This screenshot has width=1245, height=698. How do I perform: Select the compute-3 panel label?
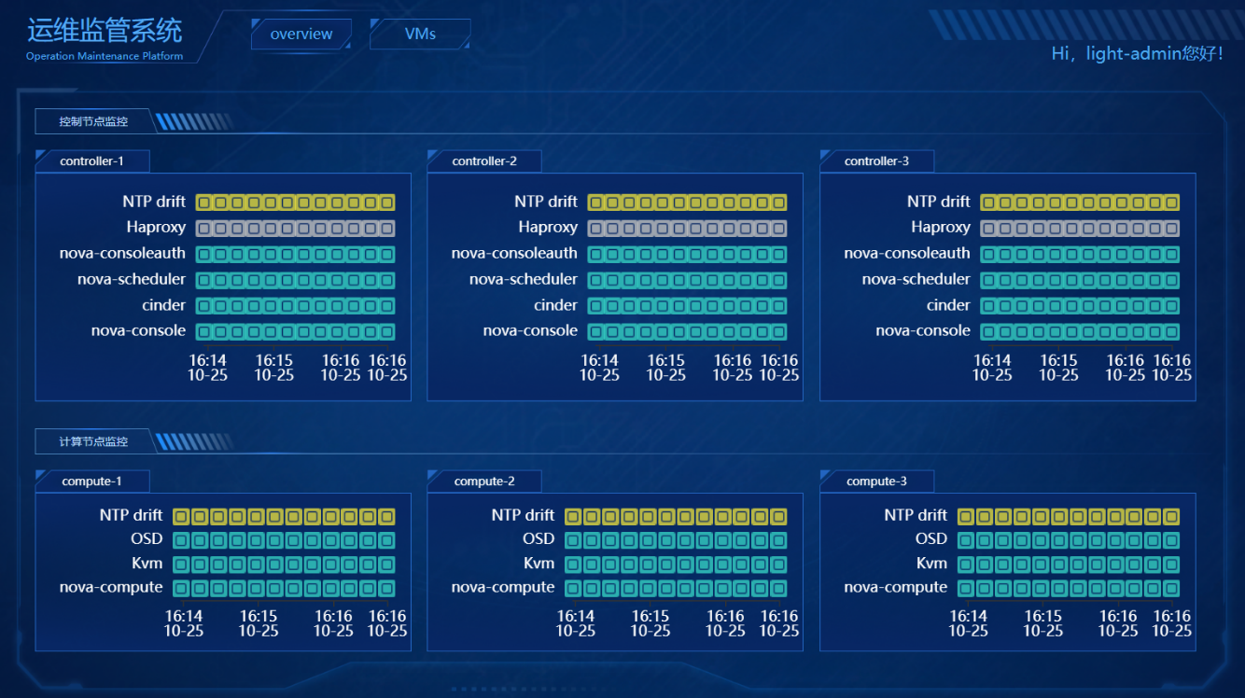876,482
